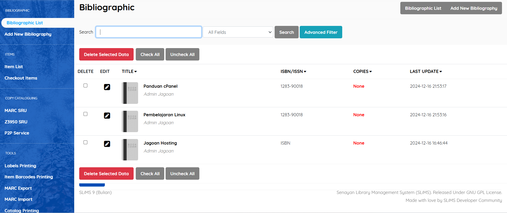This screenshot has width=507, height=213.
Task: Open book cover thumbnail of Pembelajaran Linux
Action: coord(130,121)
